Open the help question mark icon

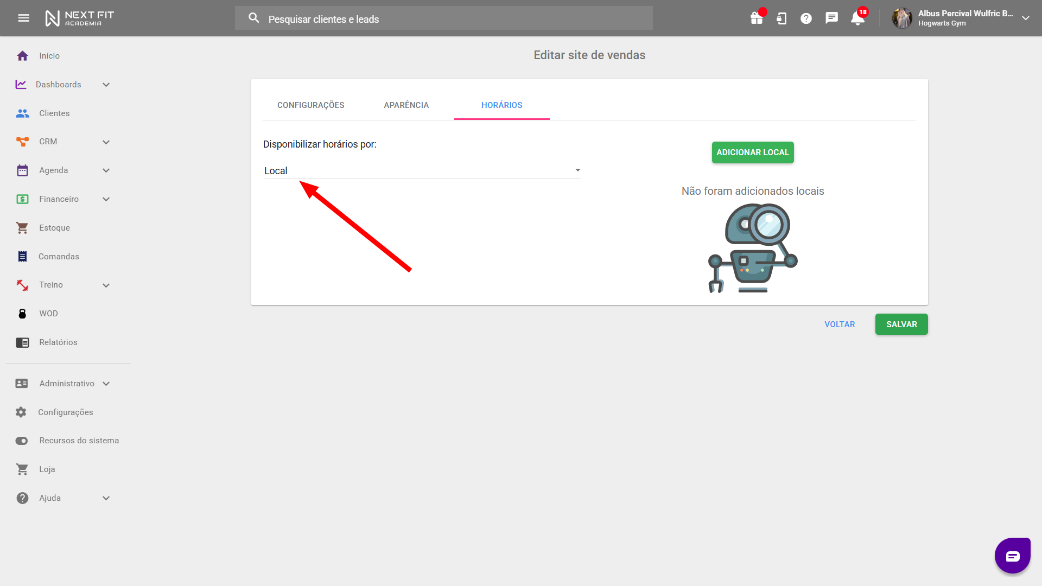pyautogui.click(x=806, y=18)
